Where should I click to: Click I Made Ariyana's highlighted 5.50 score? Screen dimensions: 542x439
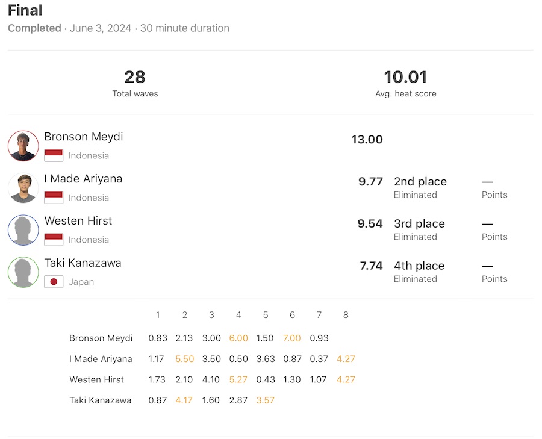(184, 359)
